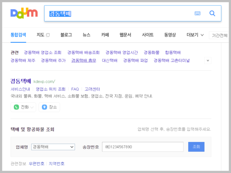Image resolution: width=231 pixels, height=173 pixels.
Task: Open the virtual keyboard icon in search box
Action: [x=198, y=13]
